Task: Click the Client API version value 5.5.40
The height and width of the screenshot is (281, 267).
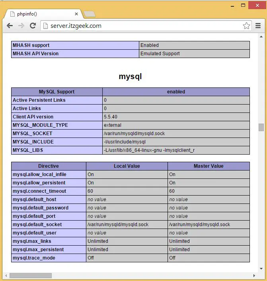Action: pyautogui.click(x=111, y=117)
